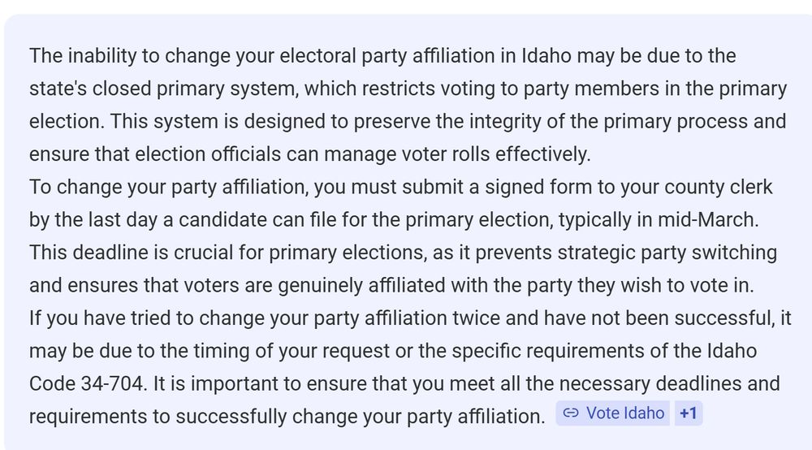812x450 pixels.
Task: Click the words 'strategic party switching'
Action: tap(667, 253)
